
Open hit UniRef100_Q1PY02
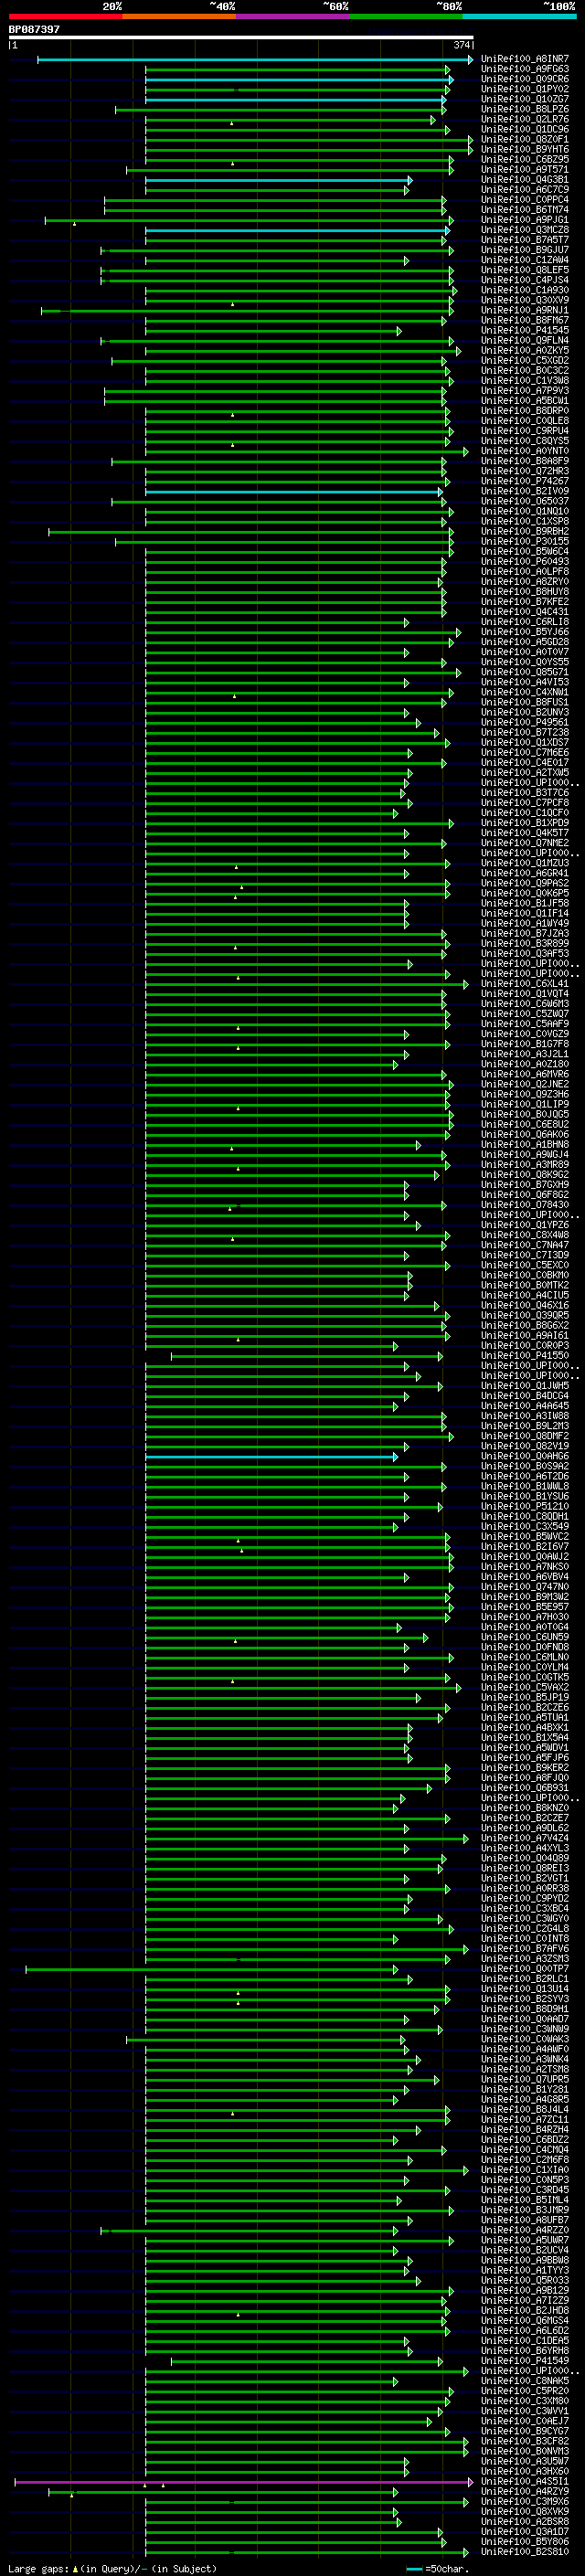tap(525, 89)
